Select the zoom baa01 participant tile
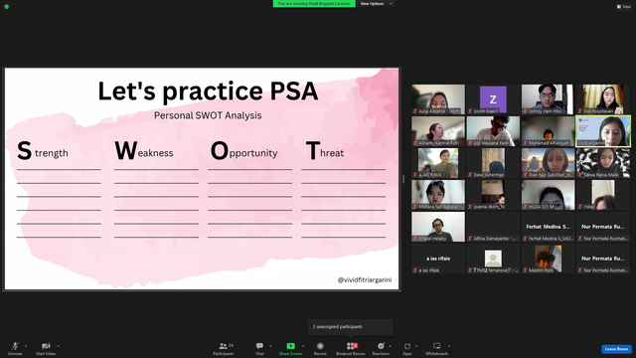636x358 pixels. [x=493, y=99]
